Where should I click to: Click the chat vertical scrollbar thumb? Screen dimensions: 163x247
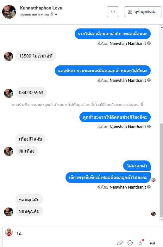coord(161,170)
